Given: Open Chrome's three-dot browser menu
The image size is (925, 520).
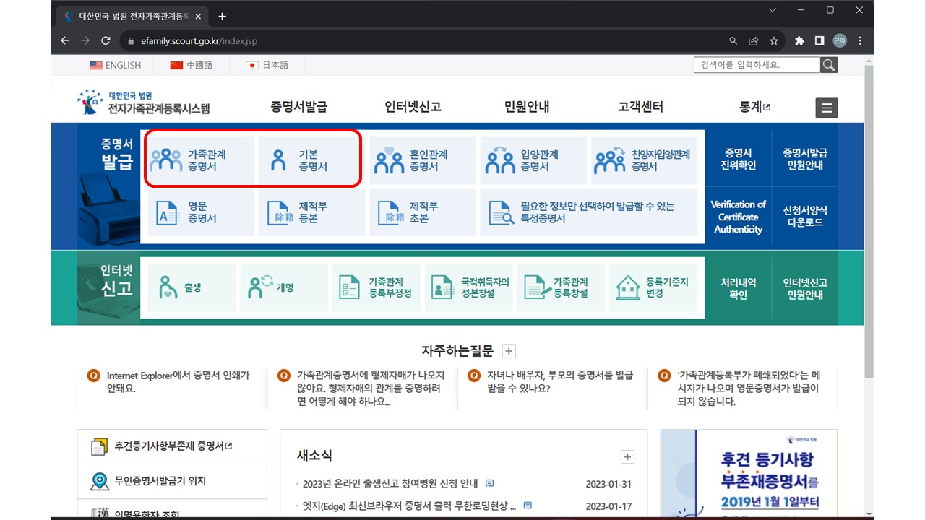Looking at the screenshot, I should point(859,41).
